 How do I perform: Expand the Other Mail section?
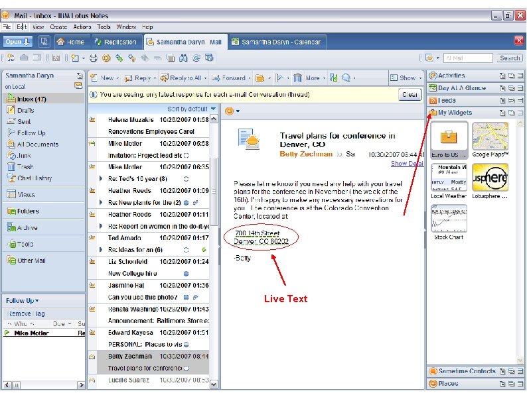pos(31,260)
